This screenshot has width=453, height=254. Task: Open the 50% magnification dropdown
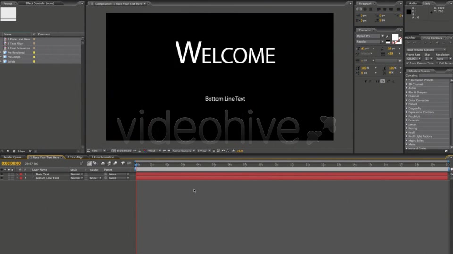point(98,151)
